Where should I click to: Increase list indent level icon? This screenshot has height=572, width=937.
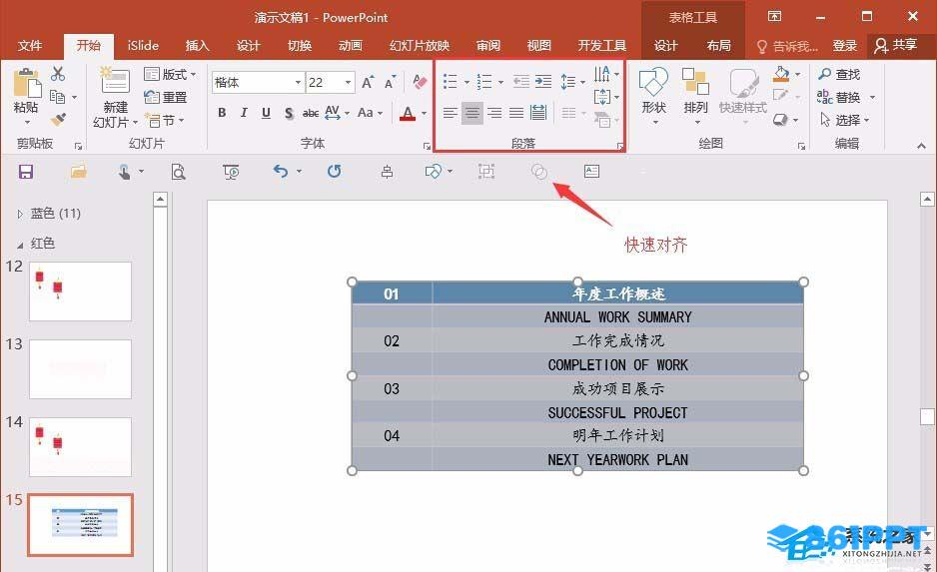click(x=543, y=82)
